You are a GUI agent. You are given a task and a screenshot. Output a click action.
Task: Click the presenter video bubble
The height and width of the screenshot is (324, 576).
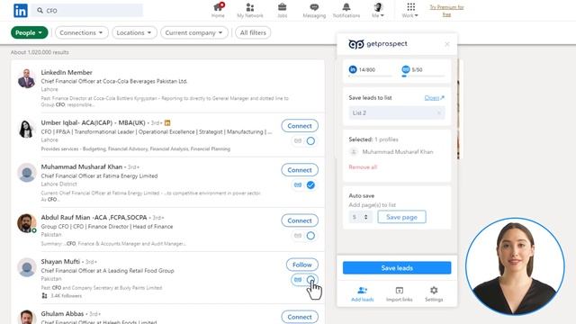pyautogui.click(x=515, y=266)
